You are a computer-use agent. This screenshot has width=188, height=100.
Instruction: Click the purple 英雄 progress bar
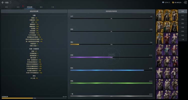tap(111, 57)
